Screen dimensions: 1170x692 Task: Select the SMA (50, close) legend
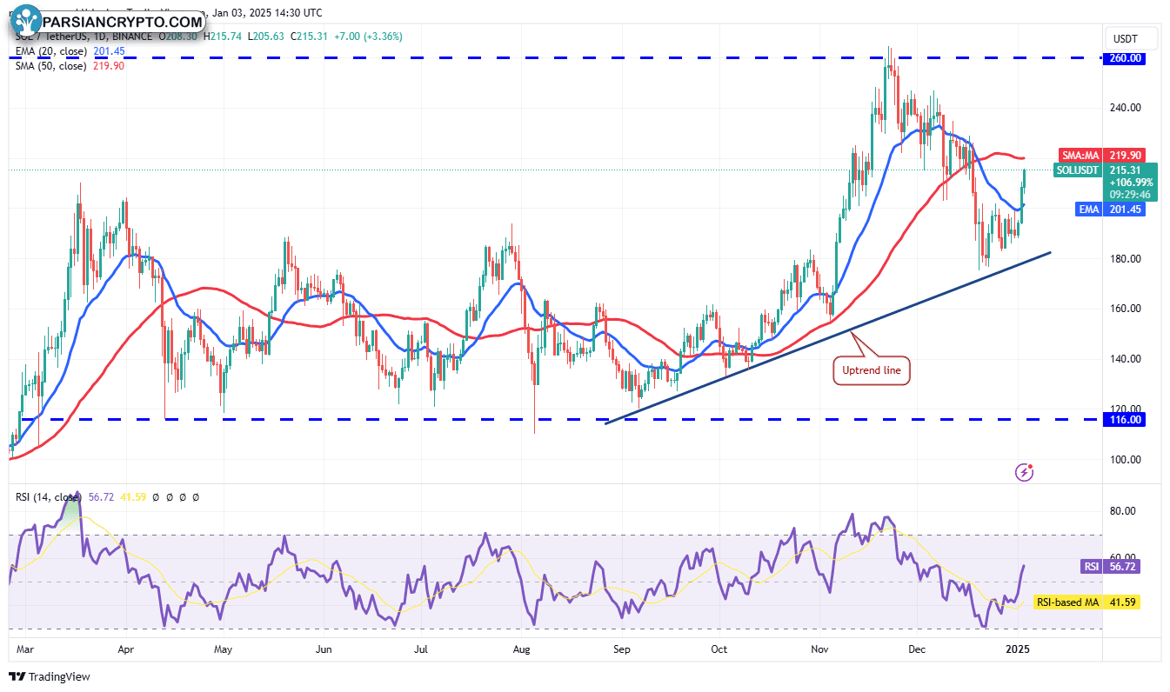[x=51, y=65]
